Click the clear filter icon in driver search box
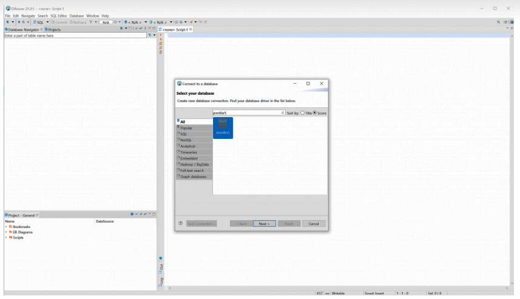Viewport: 520px width, 299px height. 283,113
